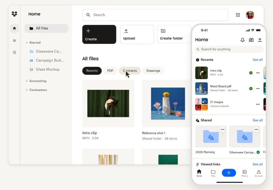Click the Glassware Ca... folder icon
This screenshot has width=273, height=190.
pyautogui.click(x=32, y=52)
